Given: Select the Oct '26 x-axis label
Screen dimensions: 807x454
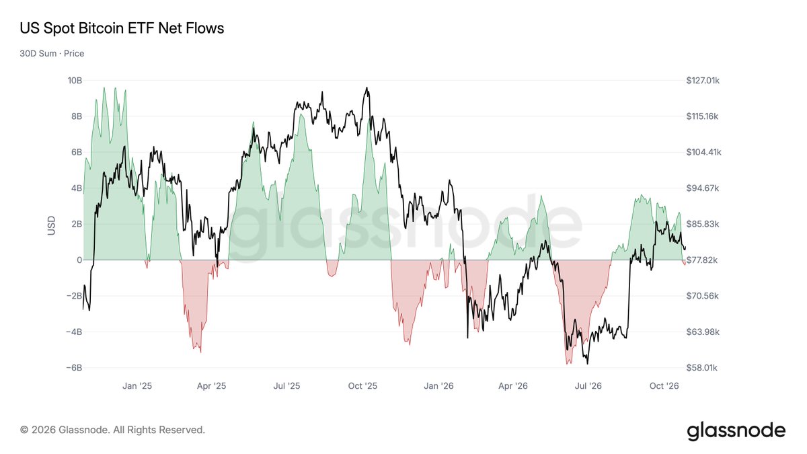Looking at the screenshot, I should pos(664,386).
